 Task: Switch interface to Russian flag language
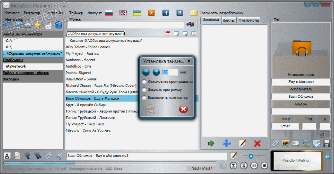pyautogui.click(x=109, y=13)
